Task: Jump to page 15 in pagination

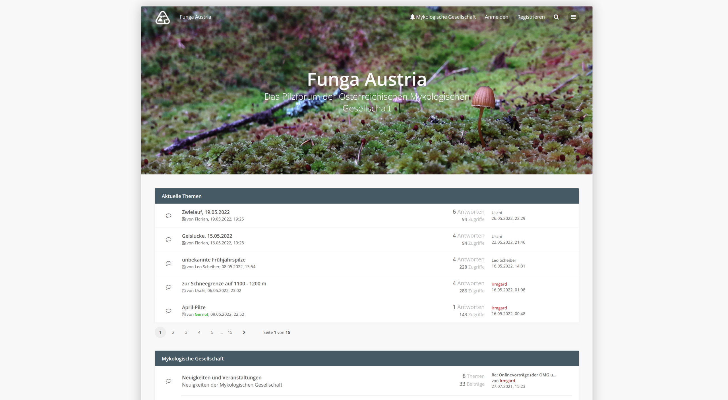Action: [x=230, y=332]
